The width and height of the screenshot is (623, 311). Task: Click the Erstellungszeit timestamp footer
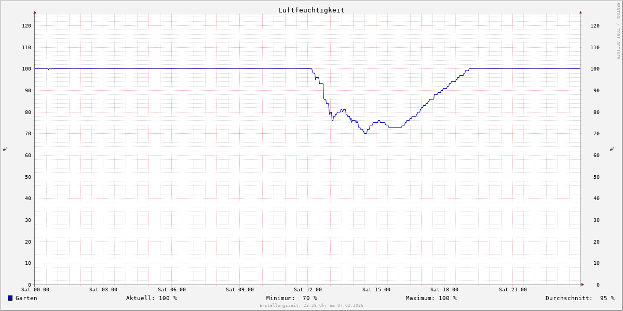coord(311,306)
